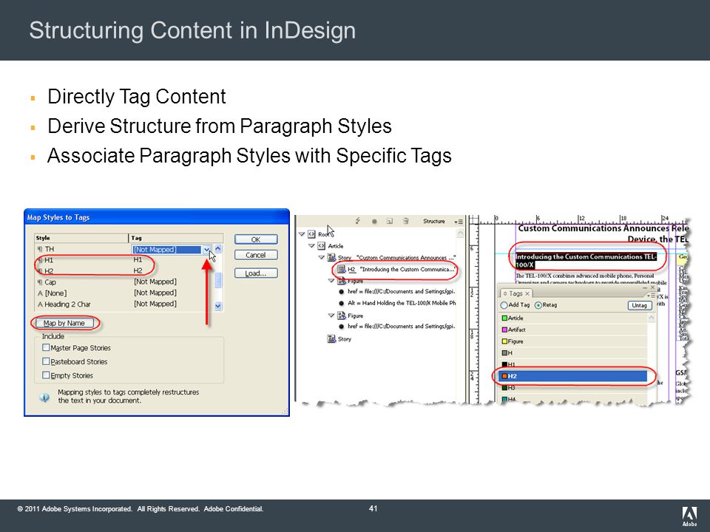710x532 pixels.
Task: Open the Not Mapped tag dropdown for TH
Action: click(206, 249)
